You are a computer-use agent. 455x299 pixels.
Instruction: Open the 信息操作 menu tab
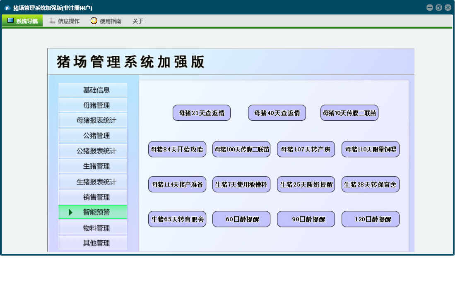tap(68, 21)
